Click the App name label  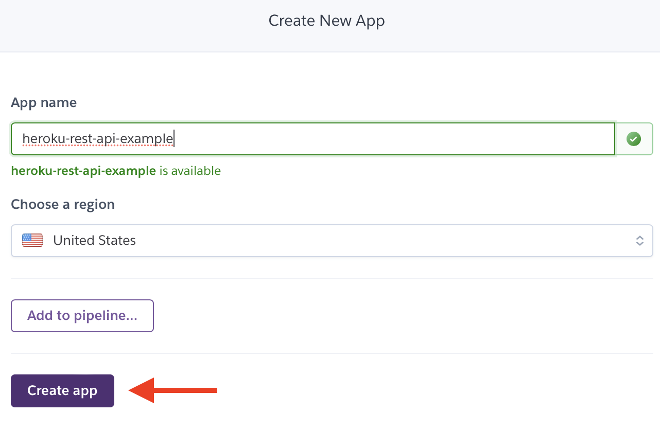[44, 102]
